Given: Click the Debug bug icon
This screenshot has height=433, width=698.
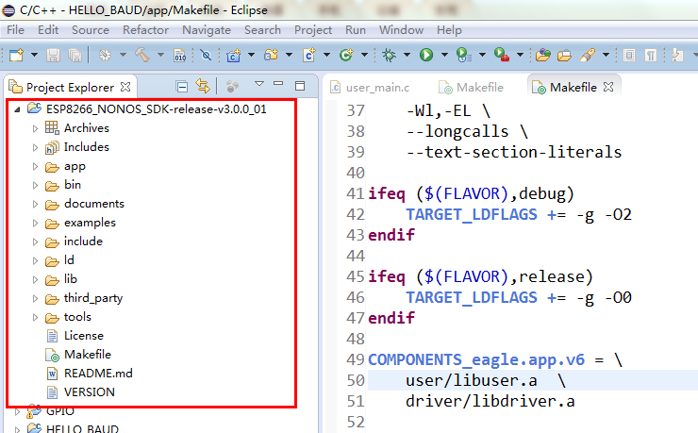Looking at the screenshot, I should click(389, 55).
